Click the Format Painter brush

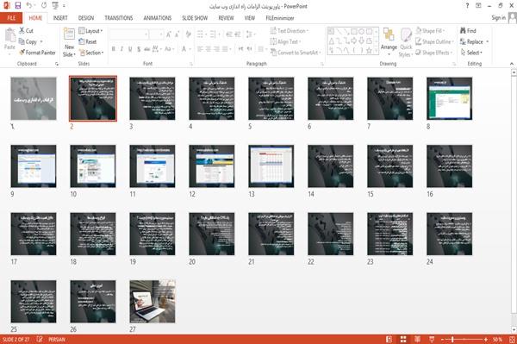coord(37,53)
